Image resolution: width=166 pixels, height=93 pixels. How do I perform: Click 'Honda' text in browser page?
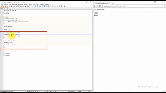[96, 16]
